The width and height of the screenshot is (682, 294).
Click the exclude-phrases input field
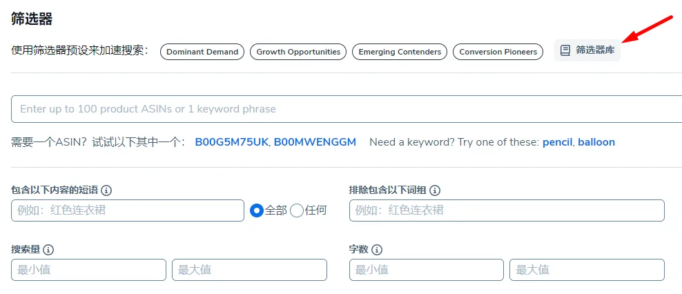pyautogui.click(x=507, y=210)
